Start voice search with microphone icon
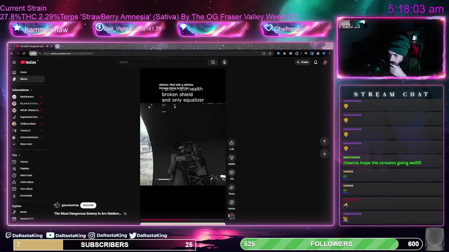Image resolution: width=449 pixels, height=252 pixels. (x=224, y=62)
